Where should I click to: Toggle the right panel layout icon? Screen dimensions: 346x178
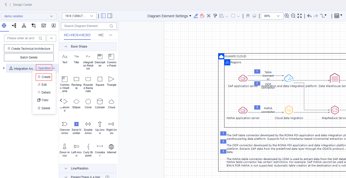110,16
